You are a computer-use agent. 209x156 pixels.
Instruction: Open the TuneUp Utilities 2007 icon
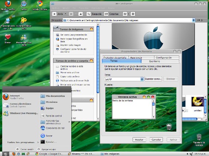[24, 23]
